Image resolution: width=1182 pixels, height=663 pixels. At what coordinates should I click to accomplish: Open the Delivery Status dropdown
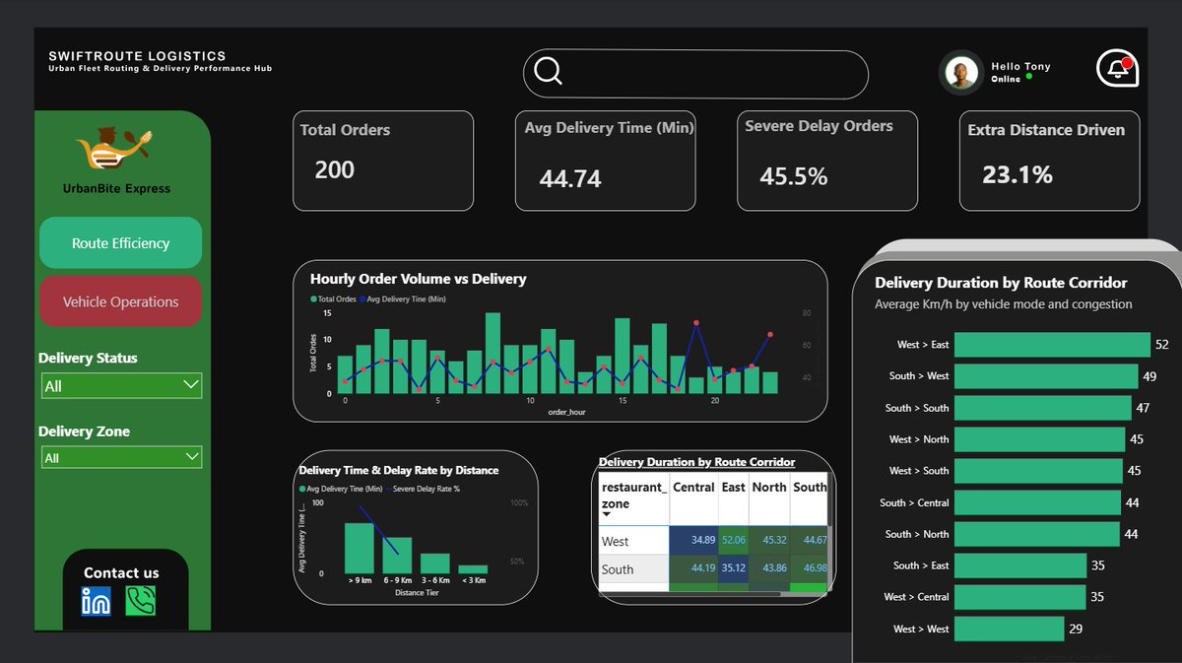pos(121,386)
